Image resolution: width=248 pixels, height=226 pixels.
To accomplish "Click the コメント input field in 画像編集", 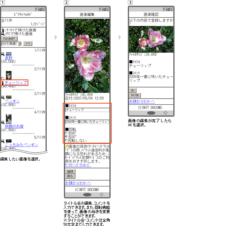I will point(87,122).
